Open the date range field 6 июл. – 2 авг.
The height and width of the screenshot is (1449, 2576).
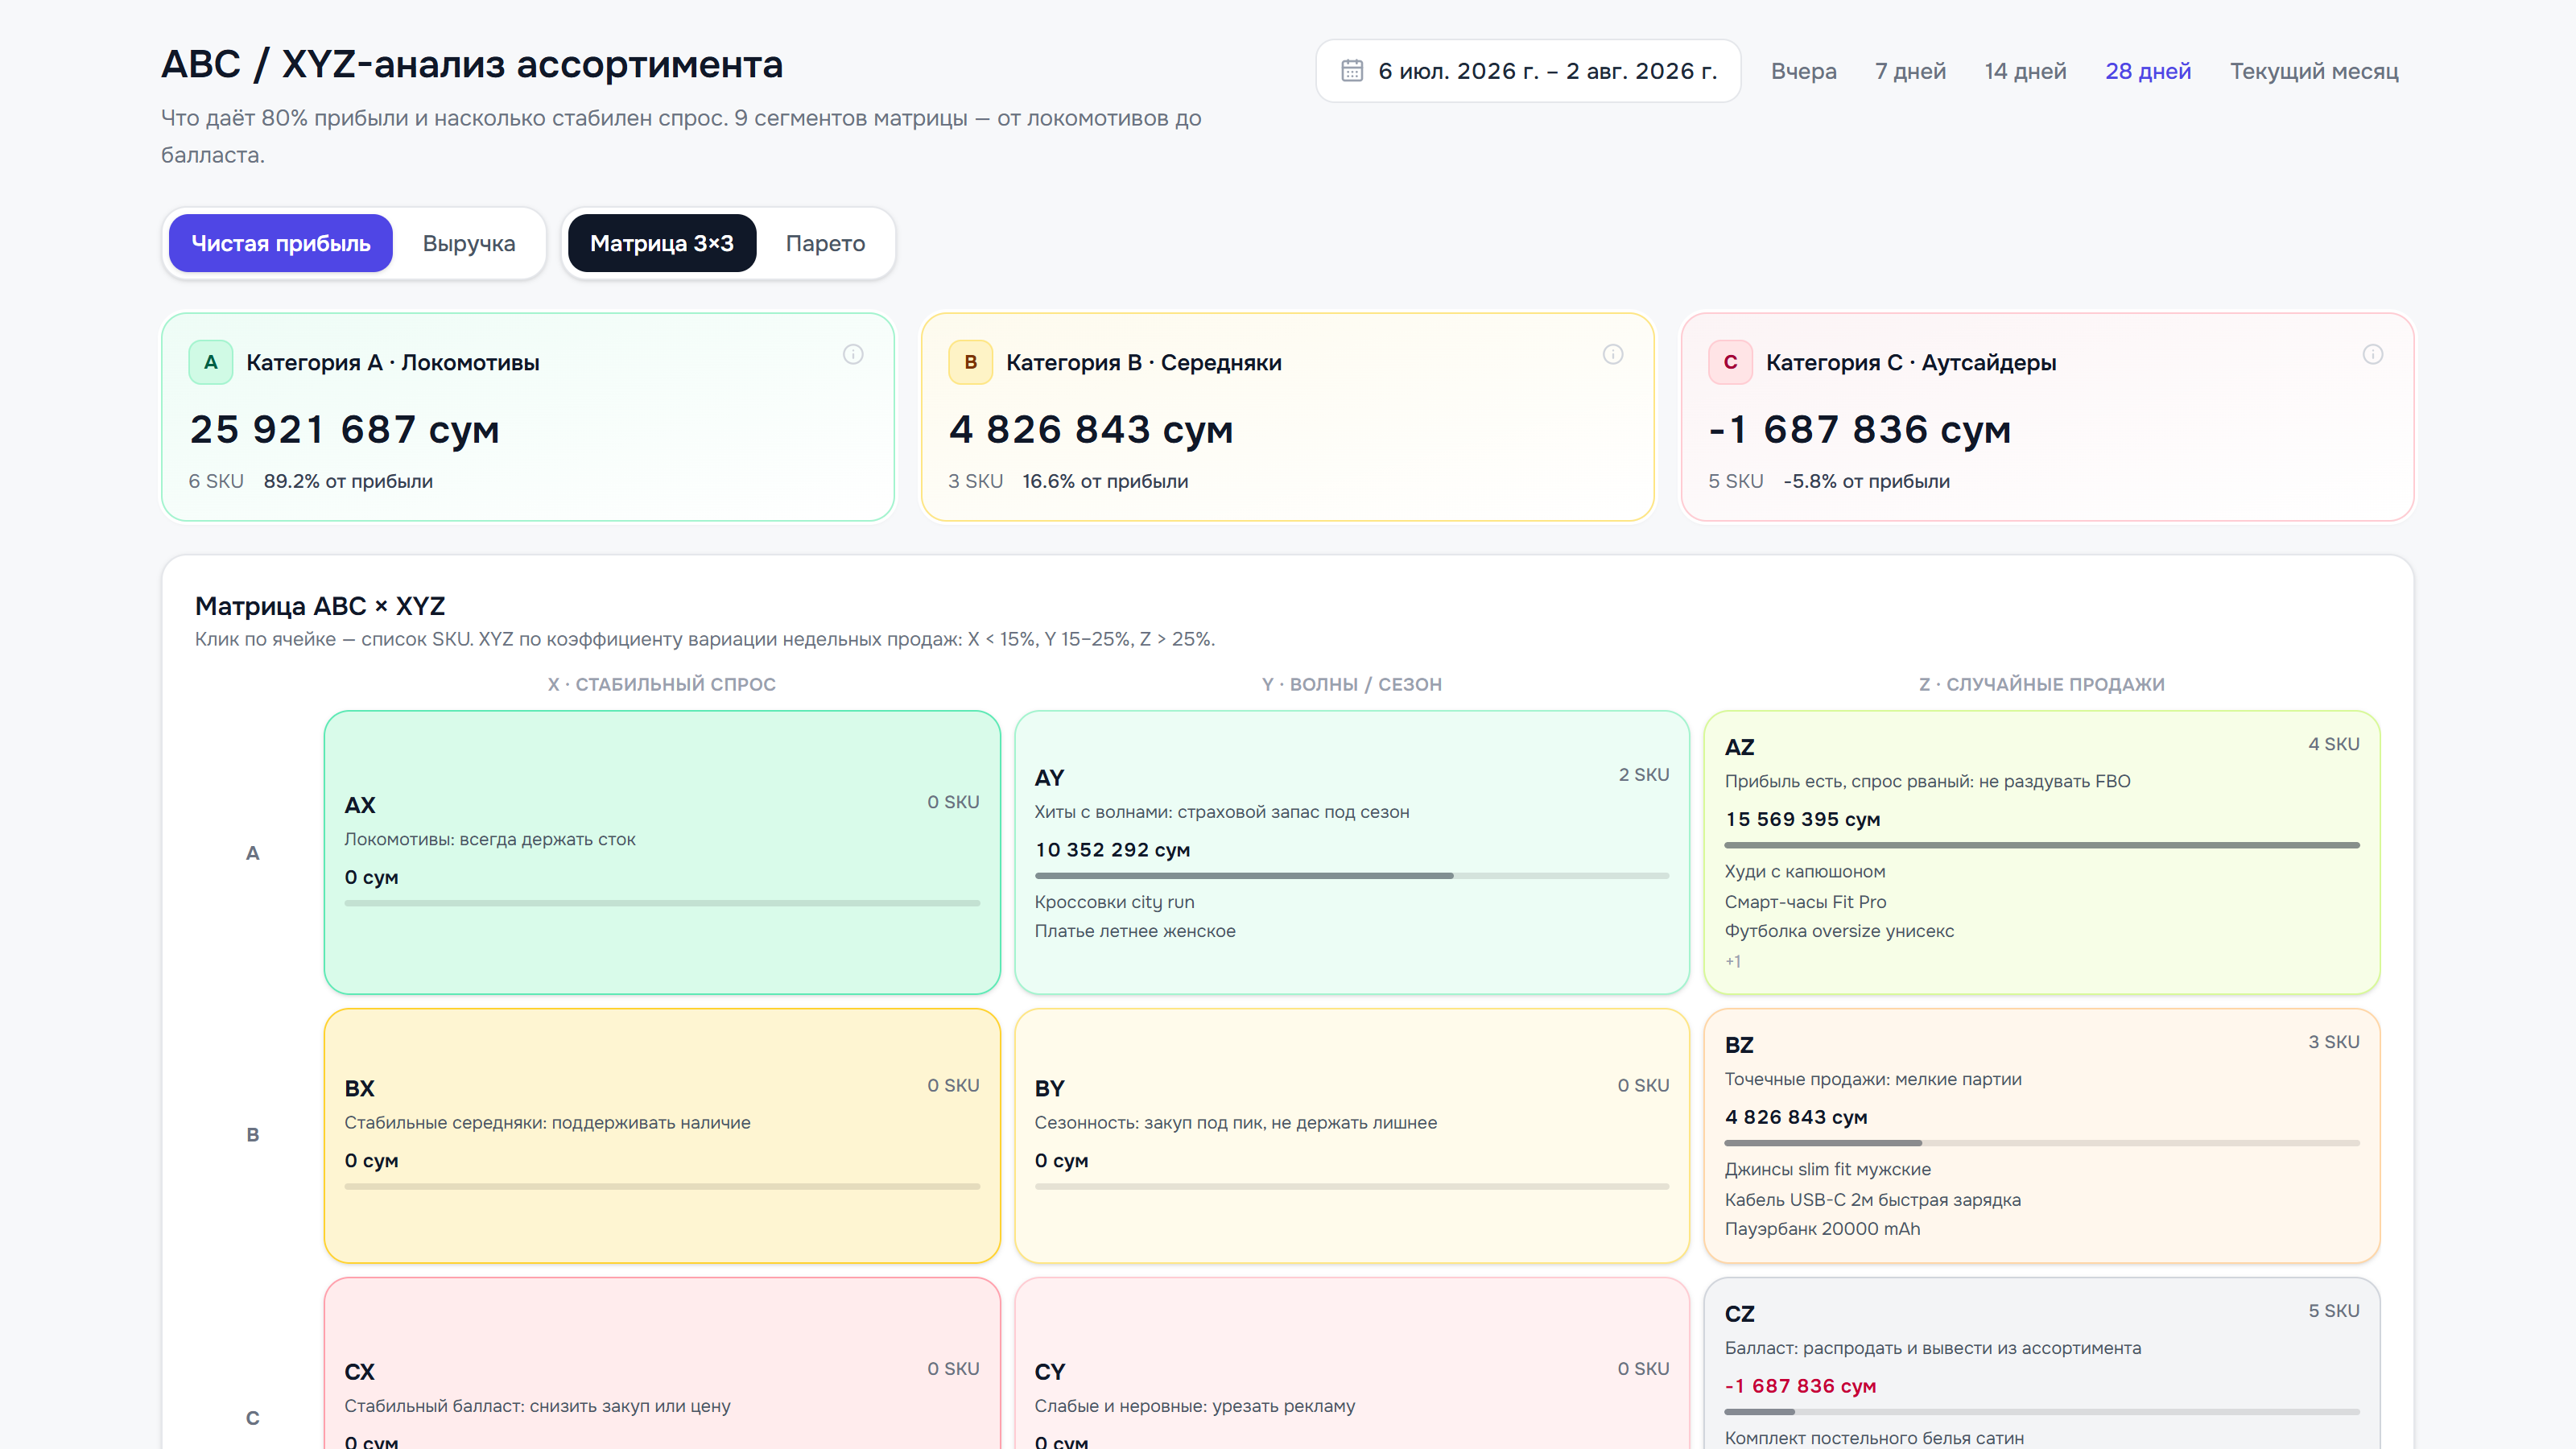(1528, 71)
